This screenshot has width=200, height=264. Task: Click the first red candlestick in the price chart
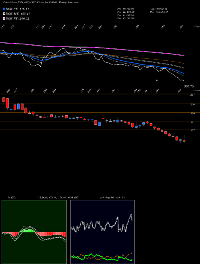[4, 100]
